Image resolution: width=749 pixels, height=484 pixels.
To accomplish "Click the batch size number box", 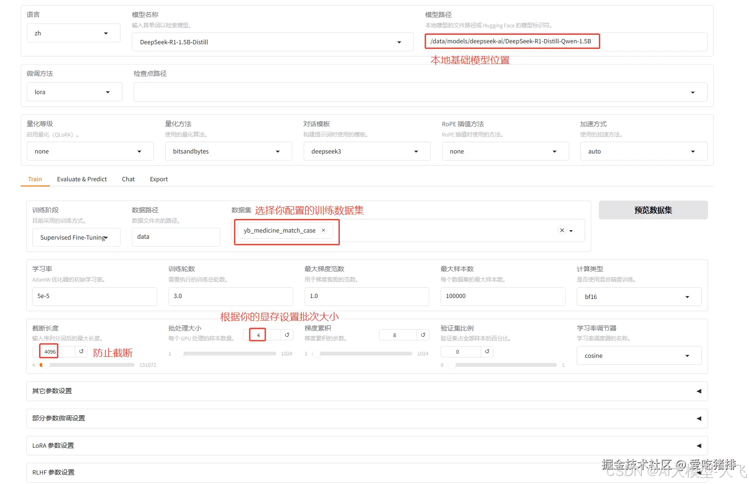I will (262, 335).
